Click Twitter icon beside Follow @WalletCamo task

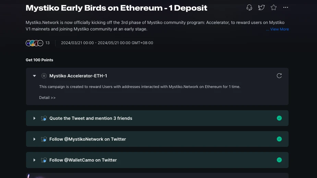(x=44, y=160)
